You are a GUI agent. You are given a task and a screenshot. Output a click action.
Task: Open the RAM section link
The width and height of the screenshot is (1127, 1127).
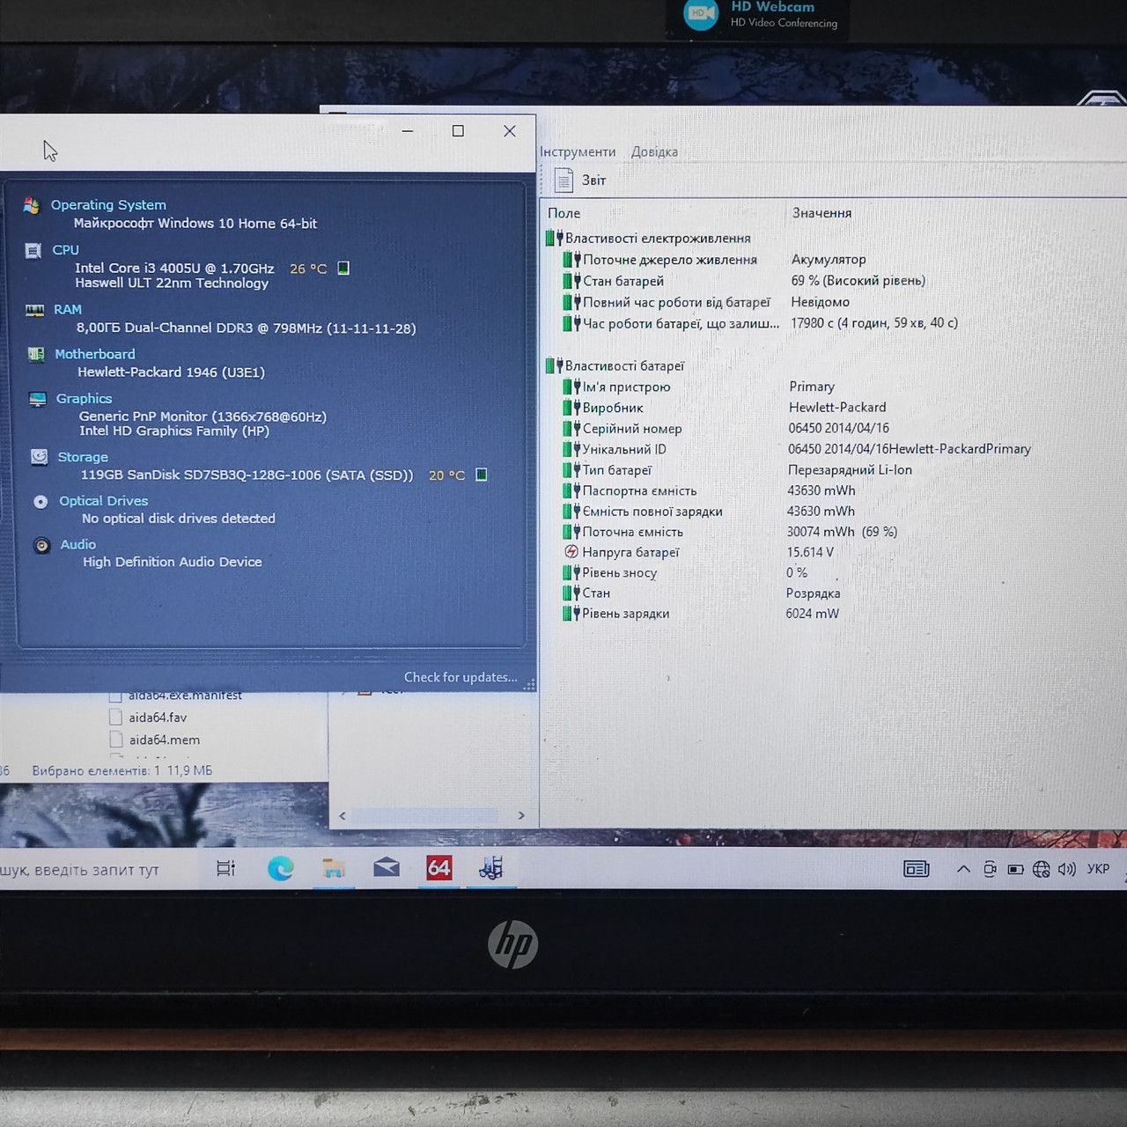68,309
